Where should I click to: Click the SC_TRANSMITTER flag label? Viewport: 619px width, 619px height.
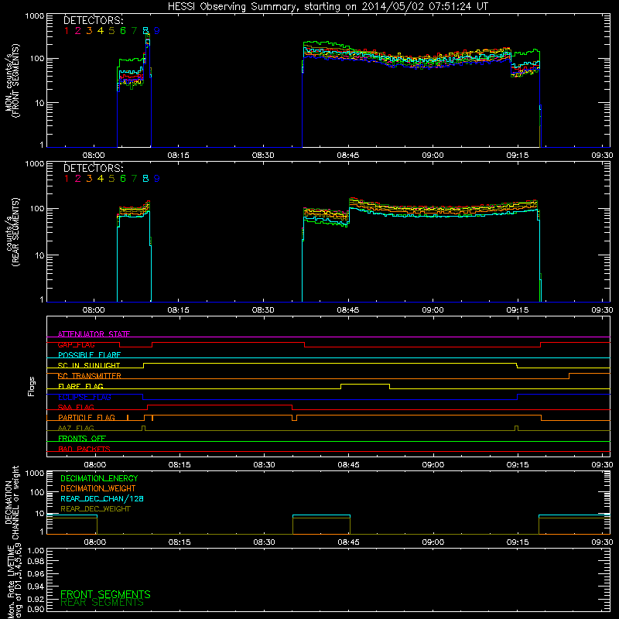[90, 376]
